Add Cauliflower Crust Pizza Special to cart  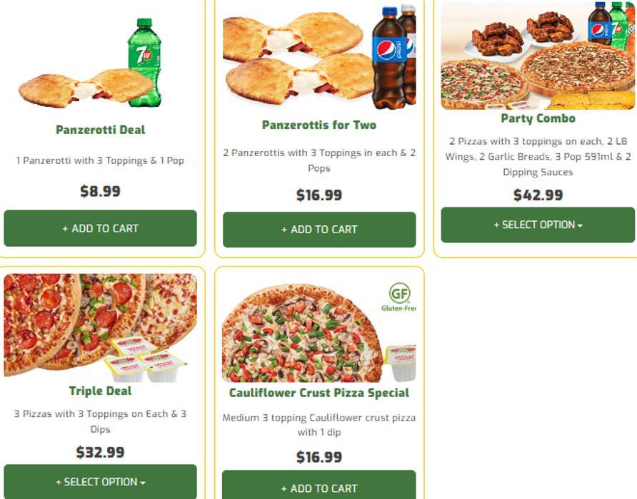coord(319,485)
